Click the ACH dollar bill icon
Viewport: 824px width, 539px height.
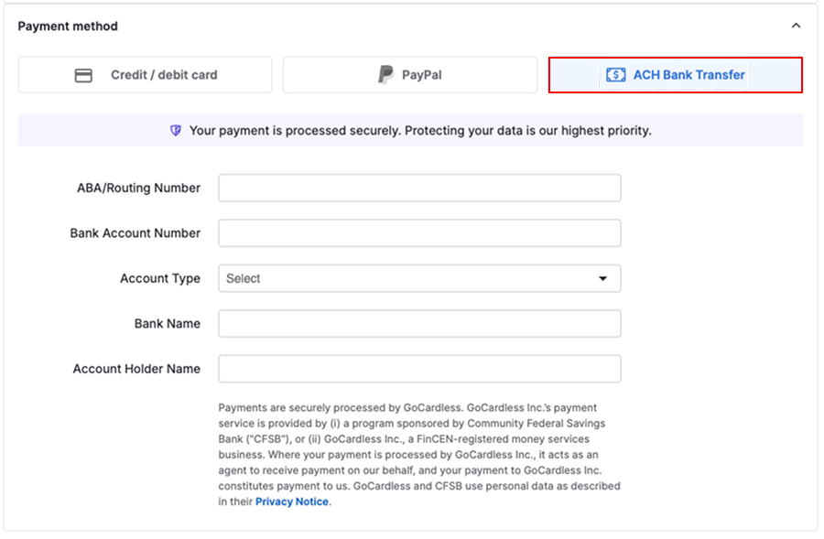pyautogui.click(x=616, y=75)
